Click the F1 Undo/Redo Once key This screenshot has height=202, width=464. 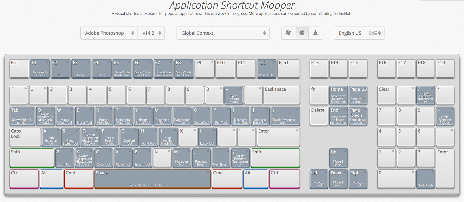click(40, 69)
